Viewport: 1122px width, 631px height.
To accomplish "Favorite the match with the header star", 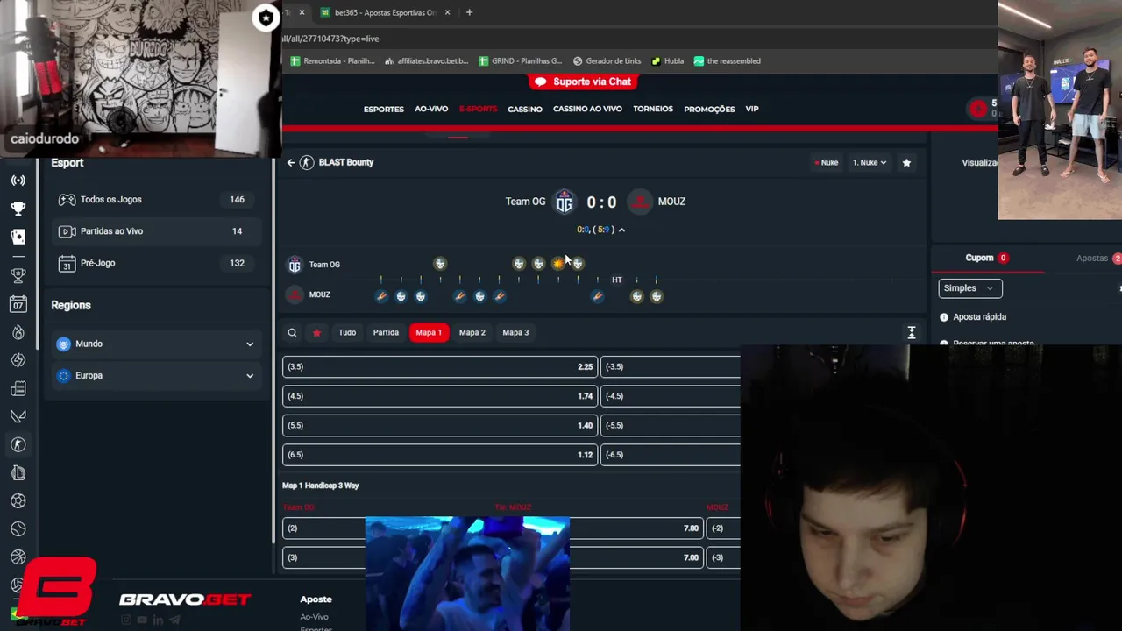I will tap(906, 162).
